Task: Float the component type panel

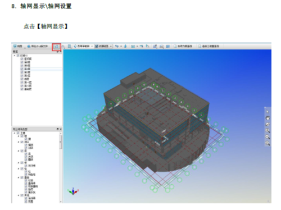Action: (x=57, y=129)
